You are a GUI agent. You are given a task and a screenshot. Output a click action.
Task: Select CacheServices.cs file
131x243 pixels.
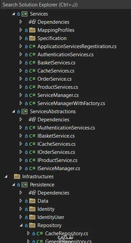pos(56,71)
